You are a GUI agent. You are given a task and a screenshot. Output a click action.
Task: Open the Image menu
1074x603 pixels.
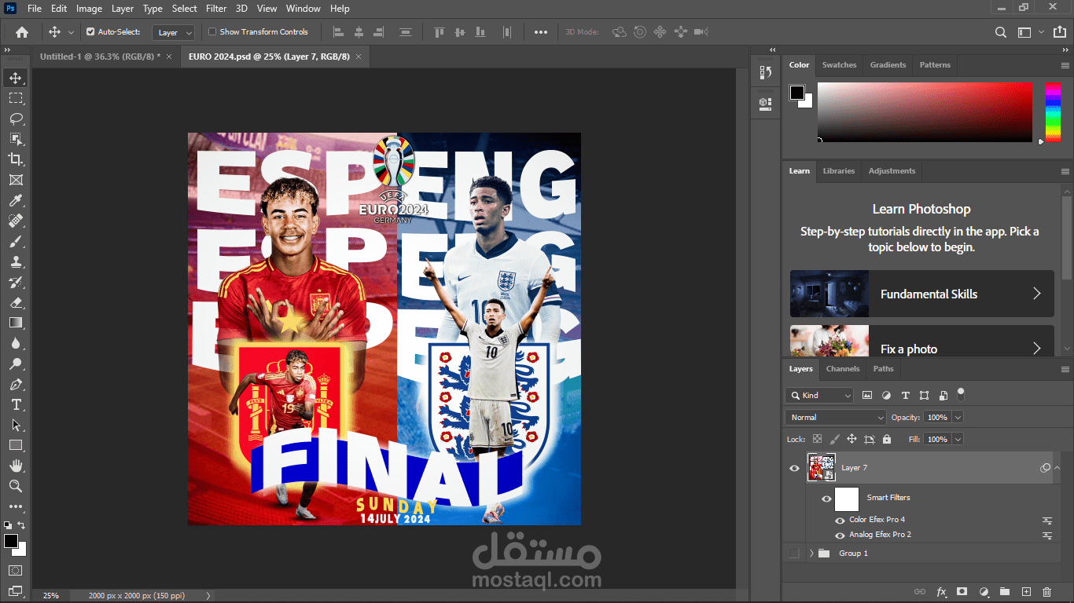coord(89,9)
